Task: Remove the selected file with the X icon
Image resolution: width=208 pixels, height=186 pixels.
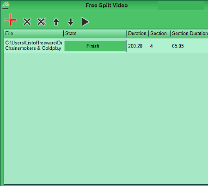Action: 27,22
